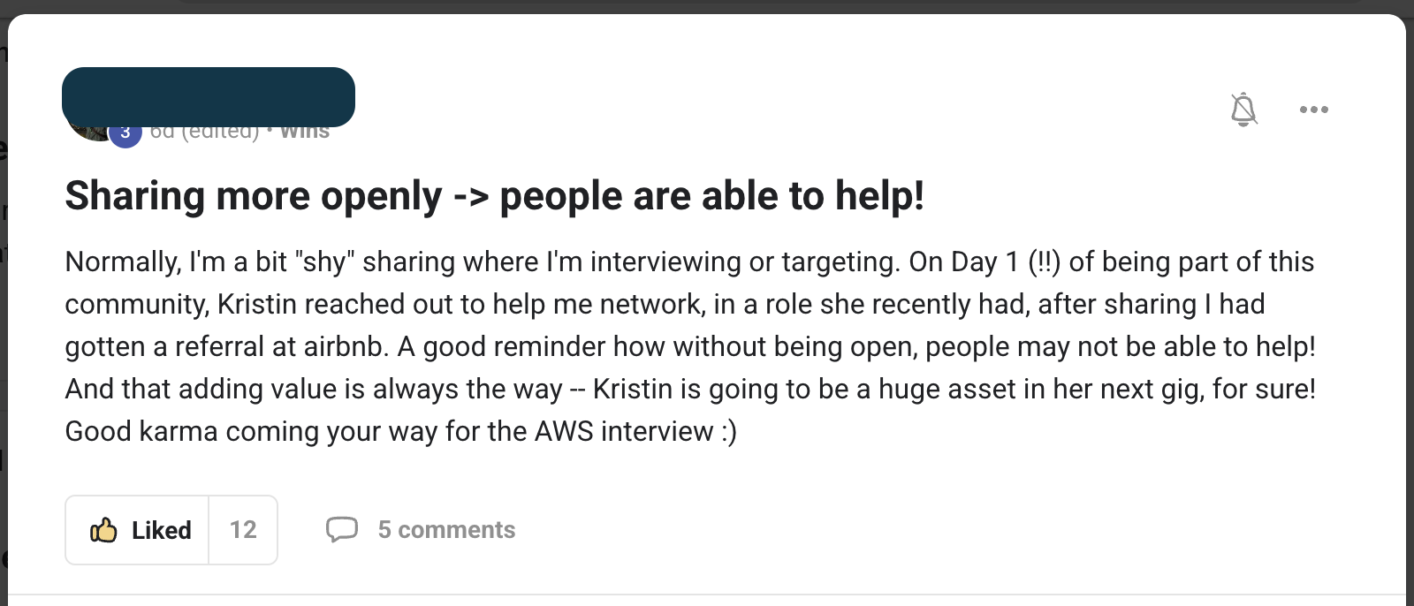
Task: Open the three-dot post options menu
Action: coord(1313,110)
